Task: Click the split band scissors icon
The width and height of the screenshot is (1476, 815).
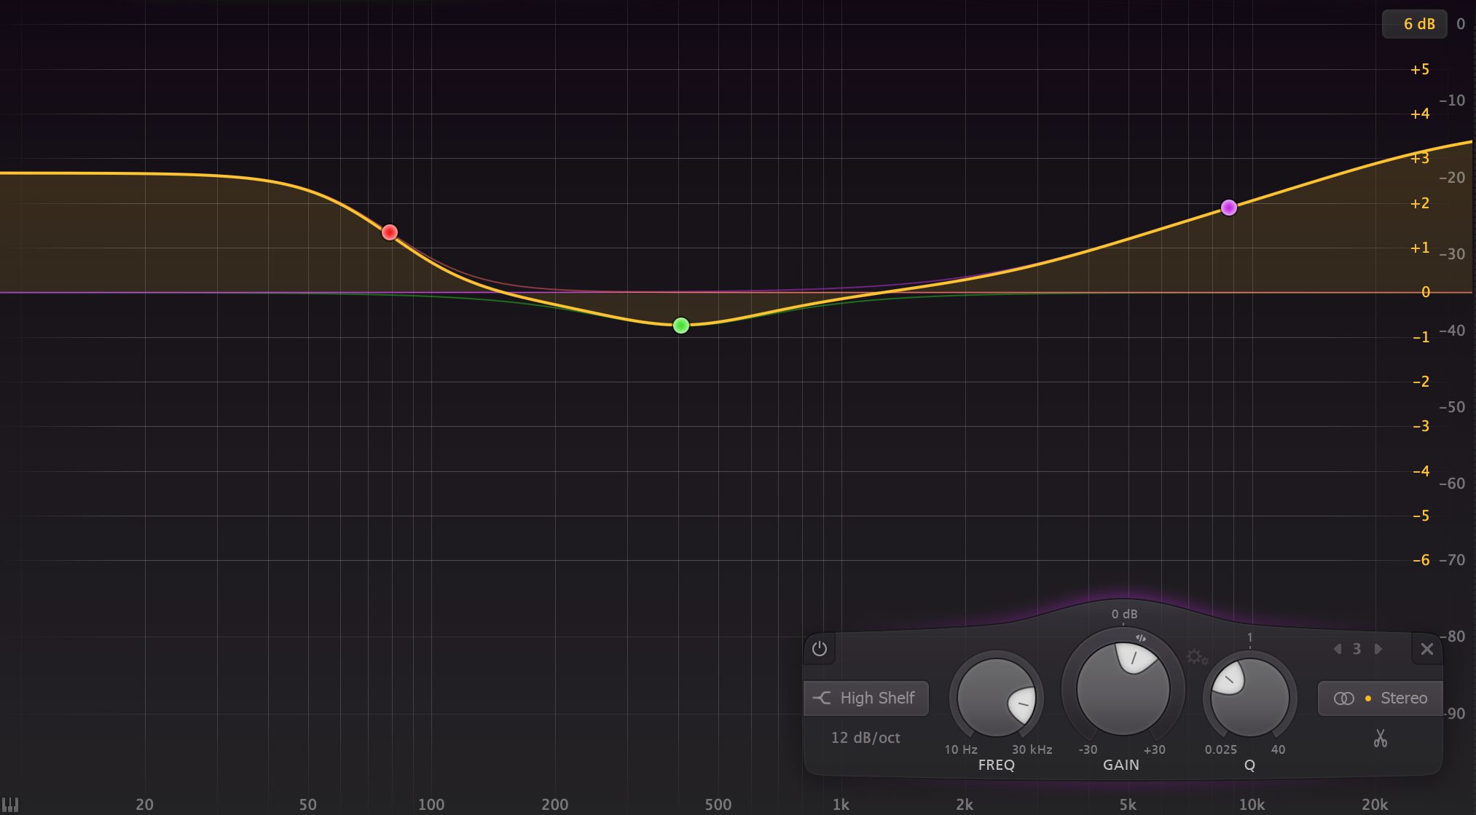Action: point(1380,739)
